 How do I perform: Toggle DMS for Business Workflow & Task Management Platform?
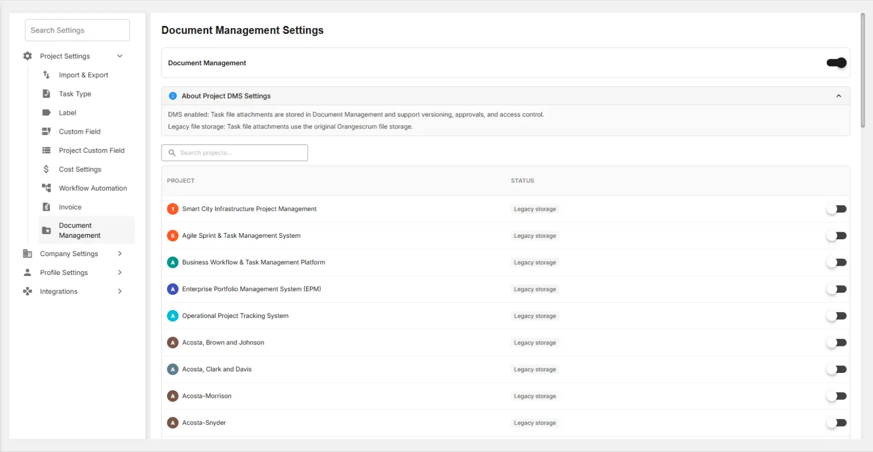pos(837,263)
